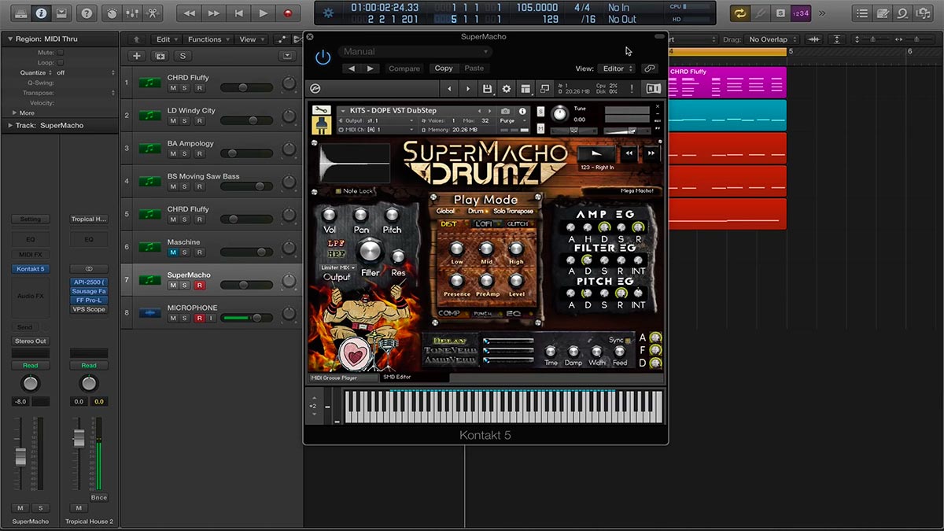
Task: Open the Toolbar display icon
Action: click(x=61, y=13)
